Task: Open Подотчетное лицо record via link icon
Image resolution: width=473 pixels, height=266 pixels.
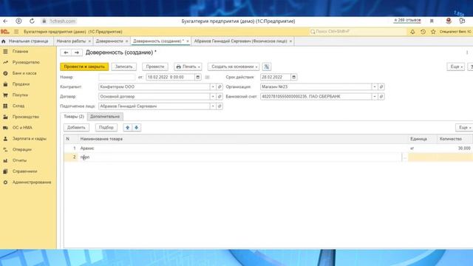Action: point(220,106)
